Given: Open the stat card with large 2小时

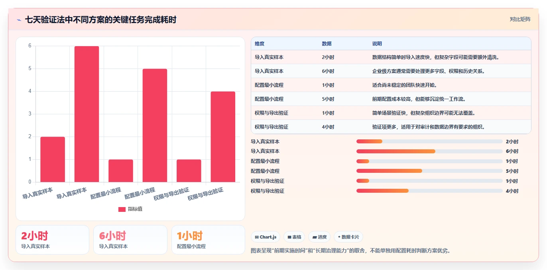Looking at the screenshot, I should click(x=52, y=240).
